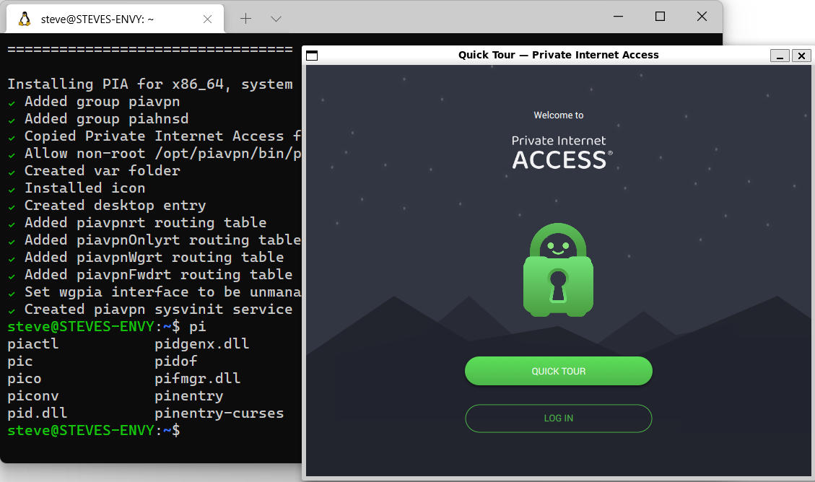The height and width of the screenshot is (482, 815).
Task: Click the last empty terminal prompt line
Action: [94, 430]
